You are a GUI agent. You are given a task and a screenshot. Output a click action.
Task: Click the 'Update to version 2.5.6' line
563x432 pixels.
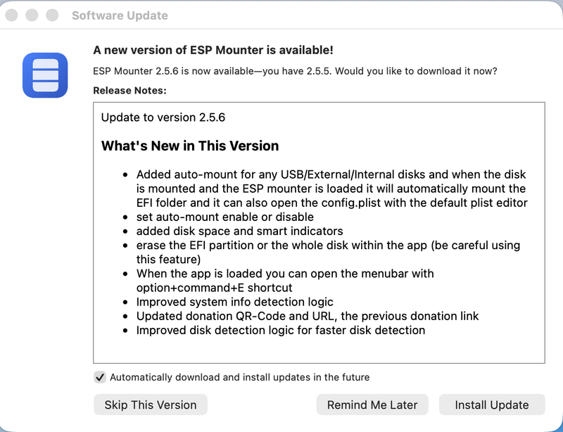tap(163, 117)
